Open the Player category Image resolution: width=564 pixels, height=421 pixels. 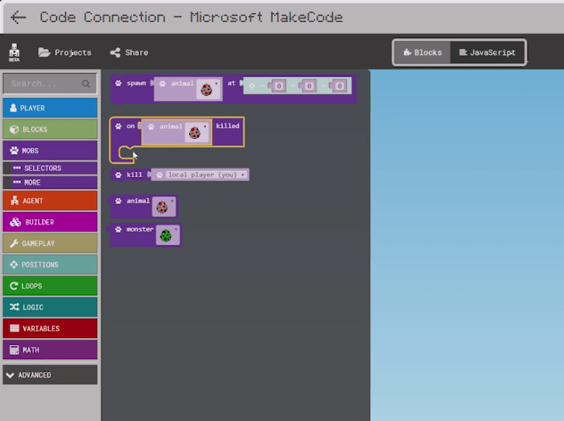coord(50,108)
